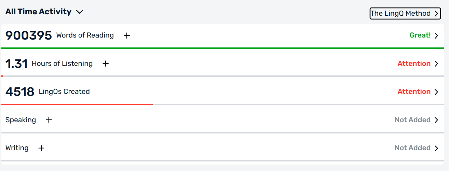Click Not Added status for Speaking
The height and width of the screenshot is (171, 449).
(x=412, y=120)
